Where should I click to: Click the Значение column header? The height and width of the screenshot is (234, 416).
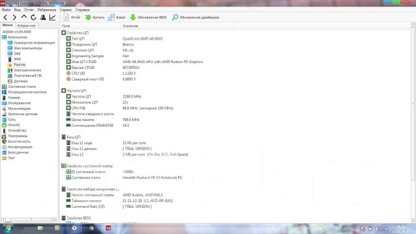point(177,26)
